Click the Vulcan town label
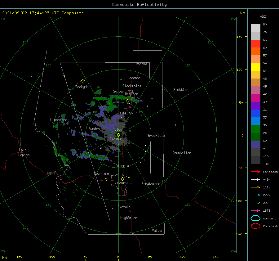 click(157, 231)
